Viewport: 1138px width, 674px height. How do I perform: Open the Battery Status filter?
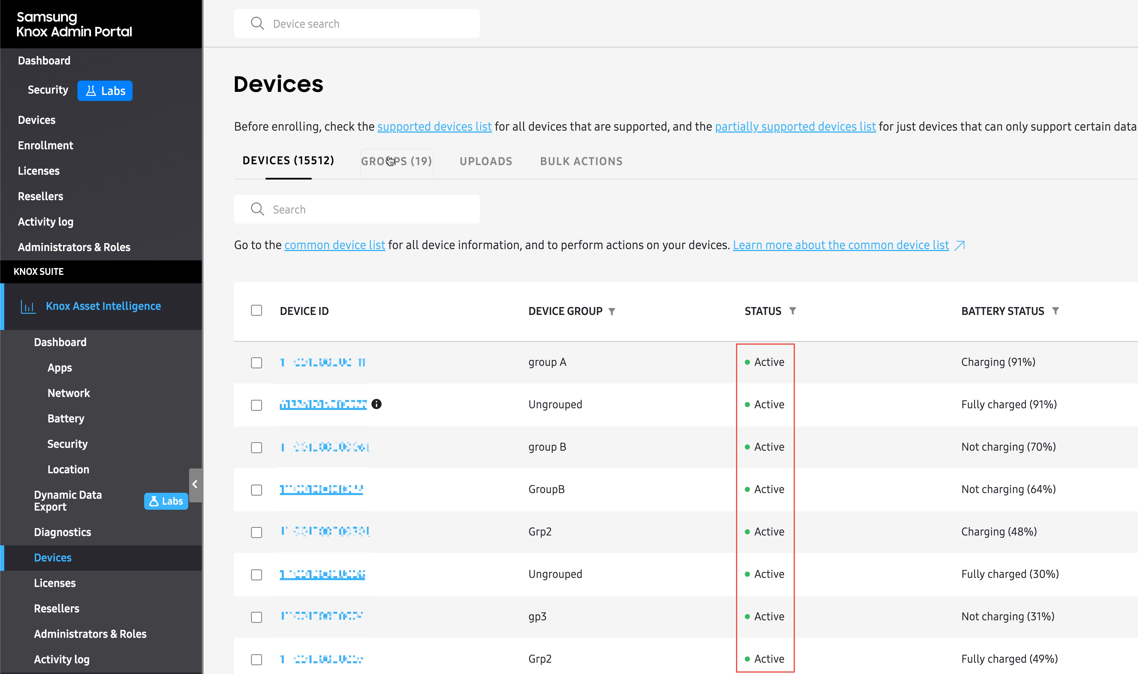(1055, 311)
